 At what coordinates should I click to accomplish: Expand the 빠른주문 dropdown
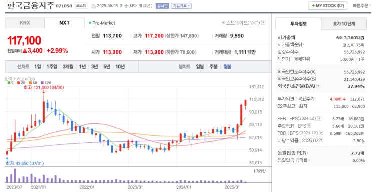pos(362,6)
